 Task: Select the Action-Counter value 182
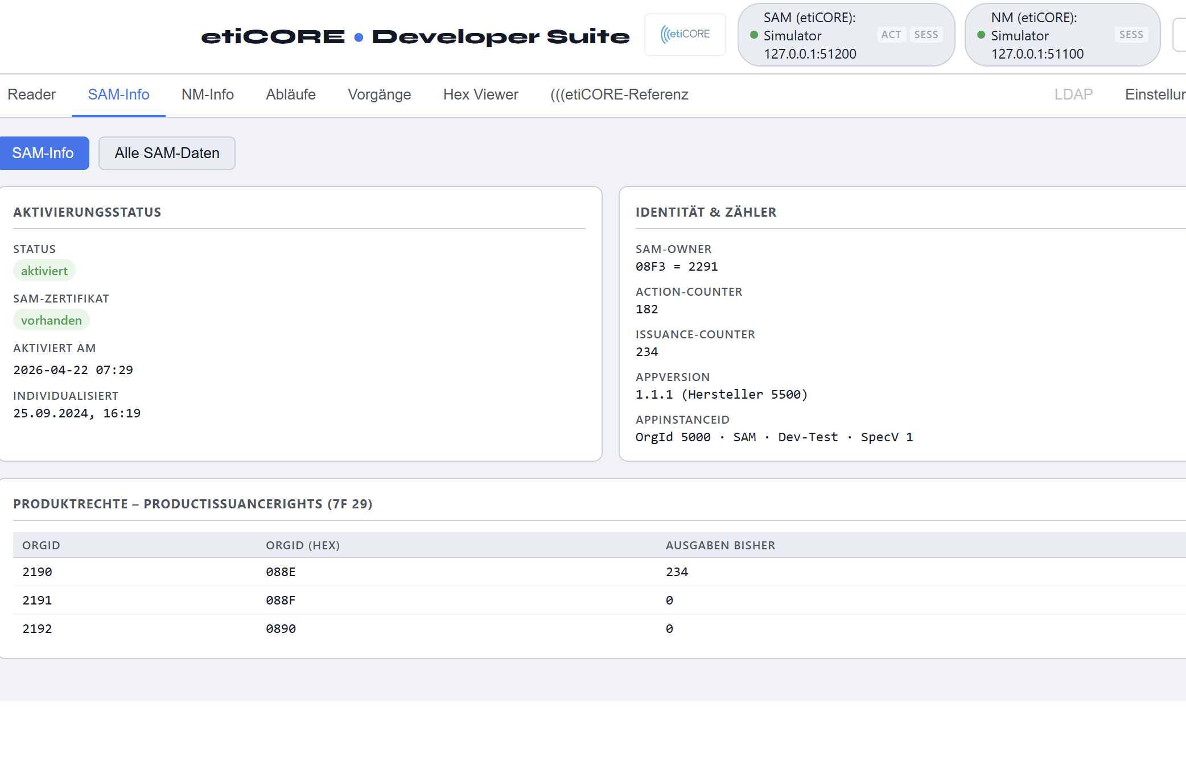click(647, 309)
